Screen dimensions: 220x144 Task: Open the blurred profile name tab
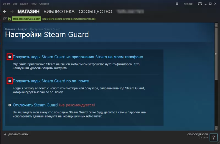click(130, 11)
